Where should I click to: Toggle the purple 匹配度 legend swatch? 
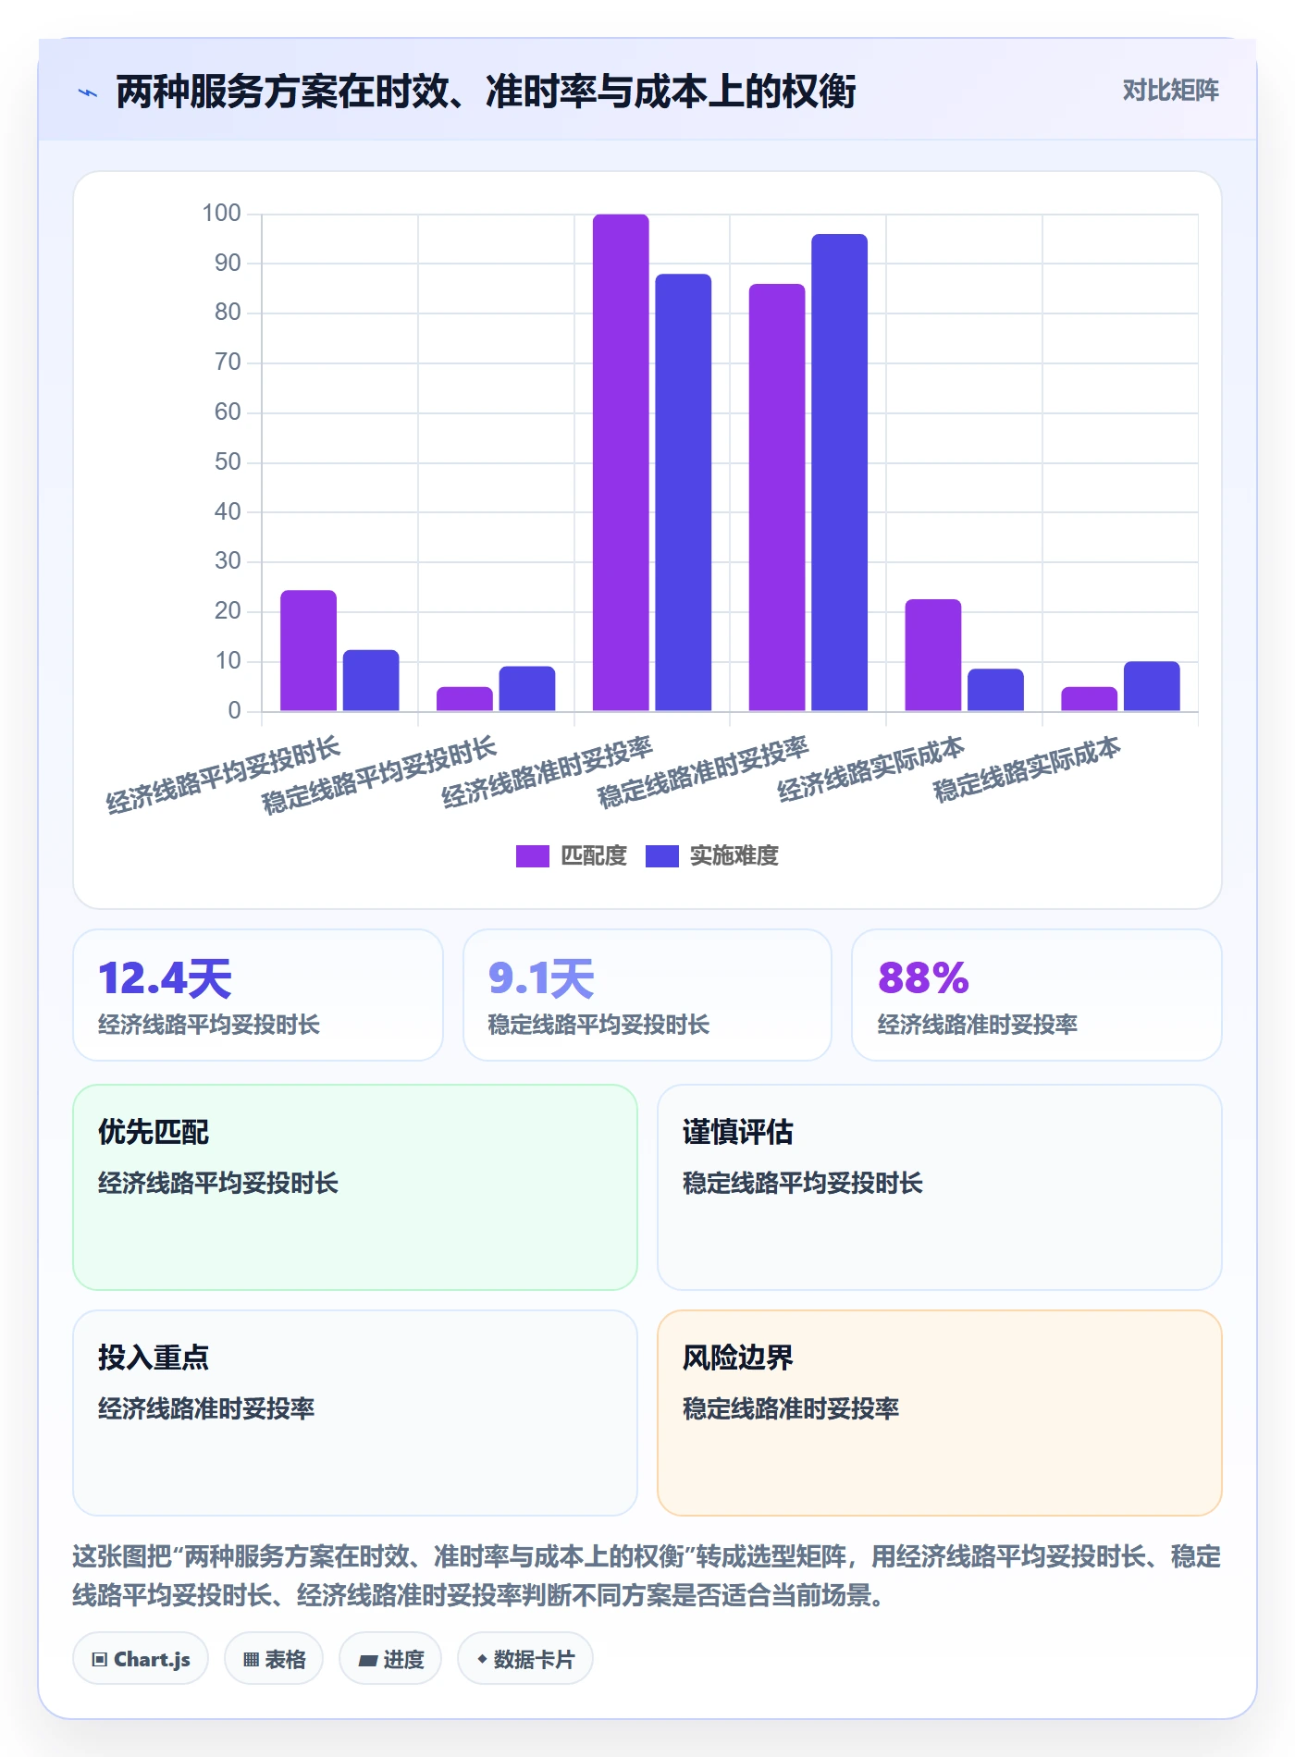(x=532, y=856)
